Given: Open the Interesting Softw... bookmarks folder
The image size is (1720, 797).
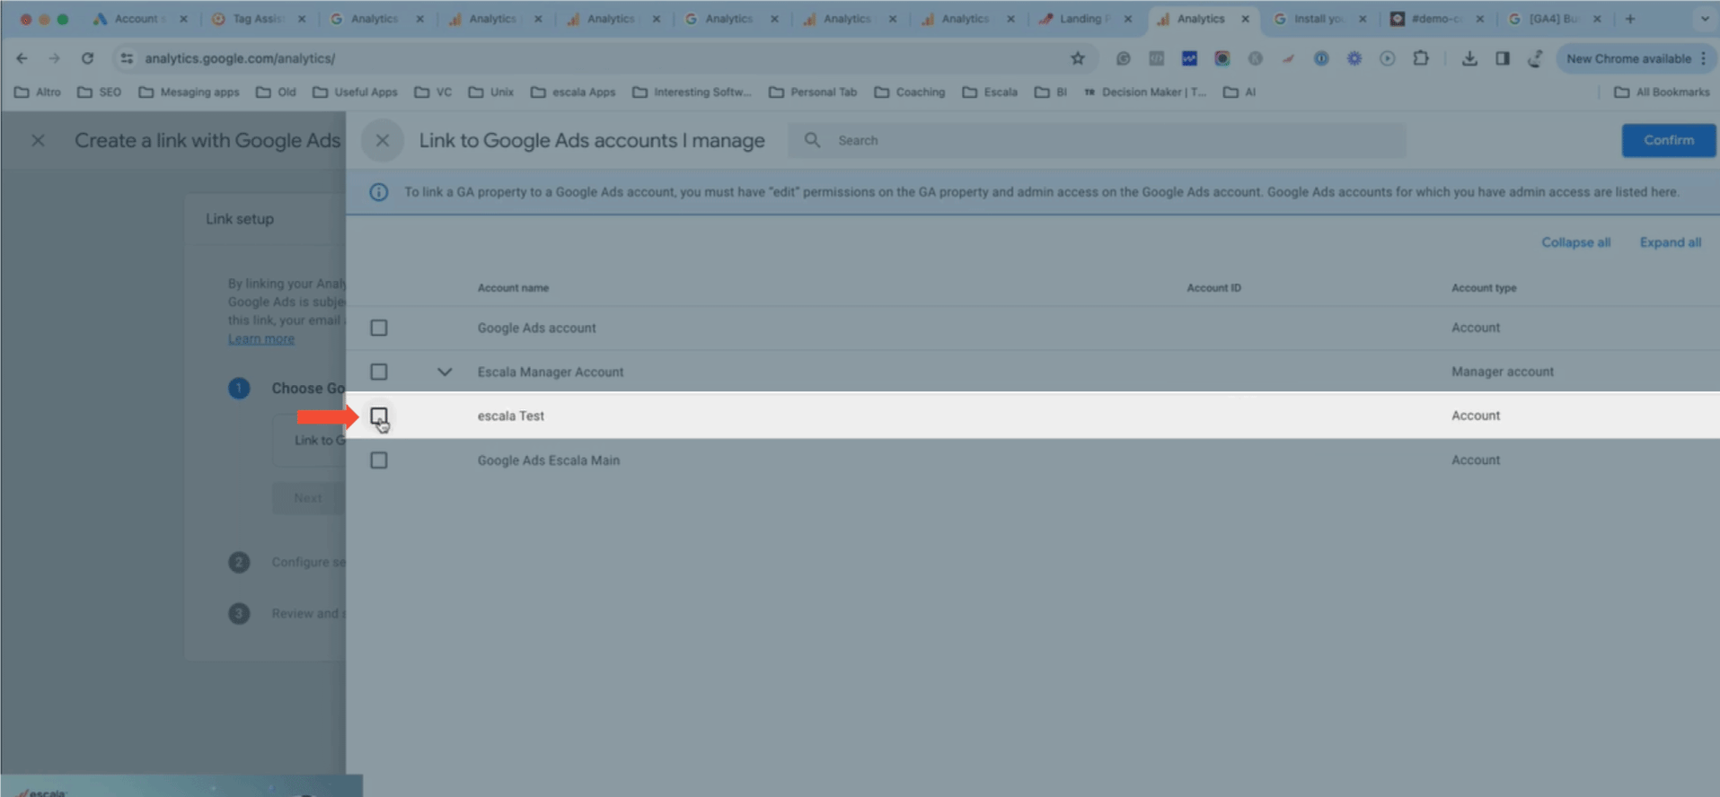Looking at the screenshot, I should 692,92.
